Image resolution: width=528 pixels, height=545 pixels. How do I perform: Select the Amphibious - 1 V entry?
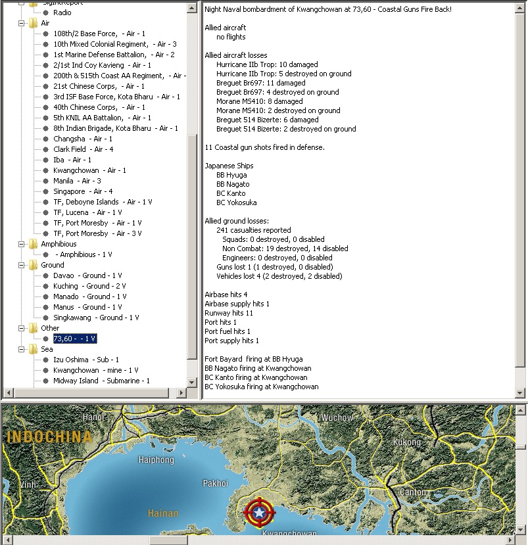point(83,254)
